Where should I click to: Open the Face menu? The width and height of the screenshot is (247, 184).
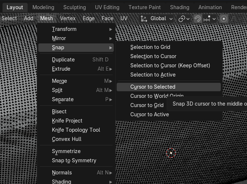click(107, 18)
